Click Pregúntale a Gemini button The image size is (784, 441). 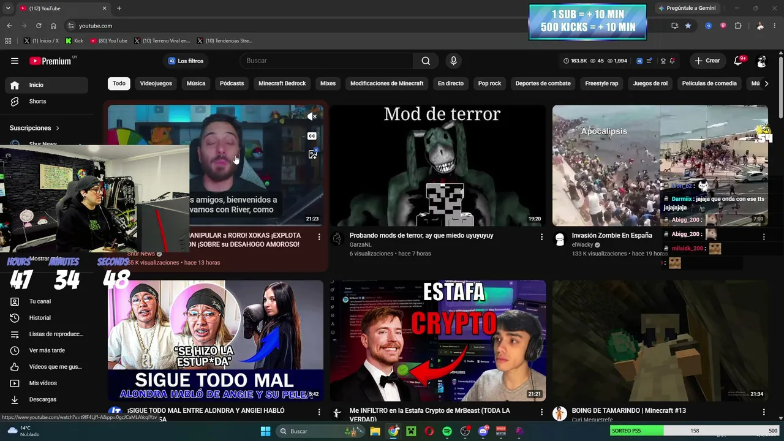[x=687, y=8]
